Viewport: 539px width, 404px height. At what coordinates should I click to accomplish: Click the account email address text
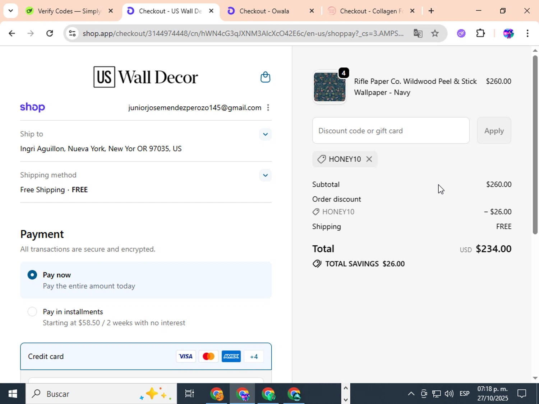195,108
